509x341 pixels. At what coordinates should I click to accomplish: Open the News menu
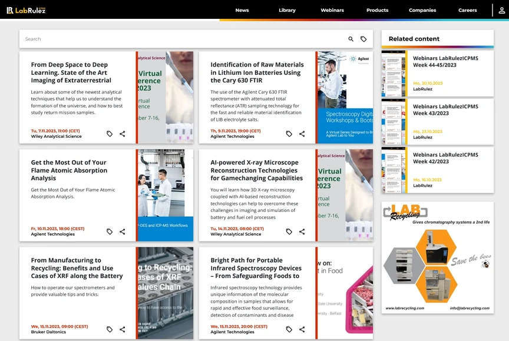pyautogui.click(x=242, y=11)
